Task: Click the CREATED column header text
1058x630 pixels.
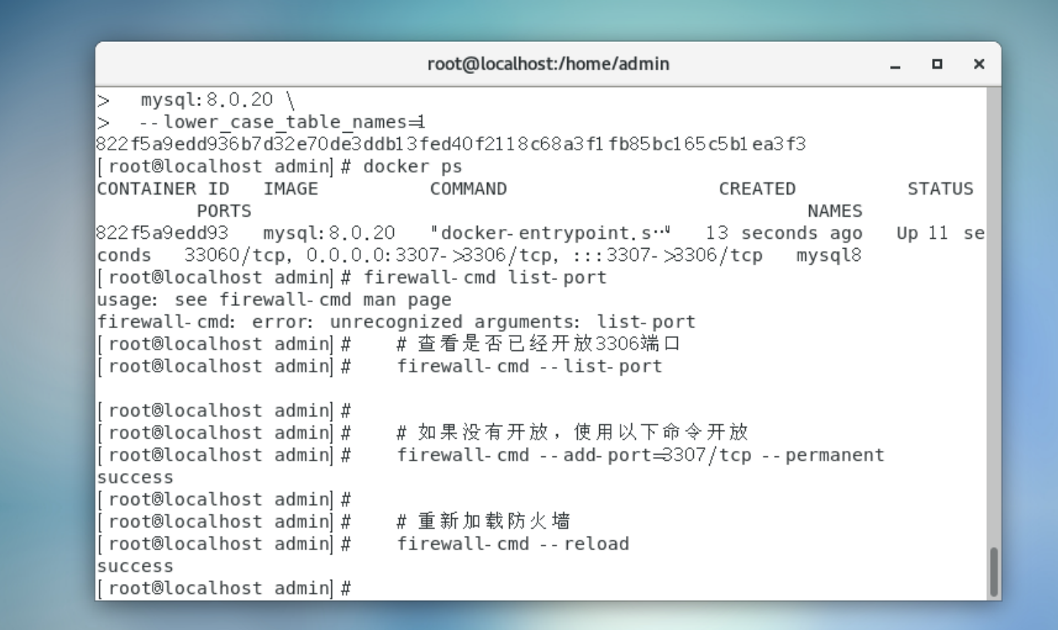Action: coord(756,188)
